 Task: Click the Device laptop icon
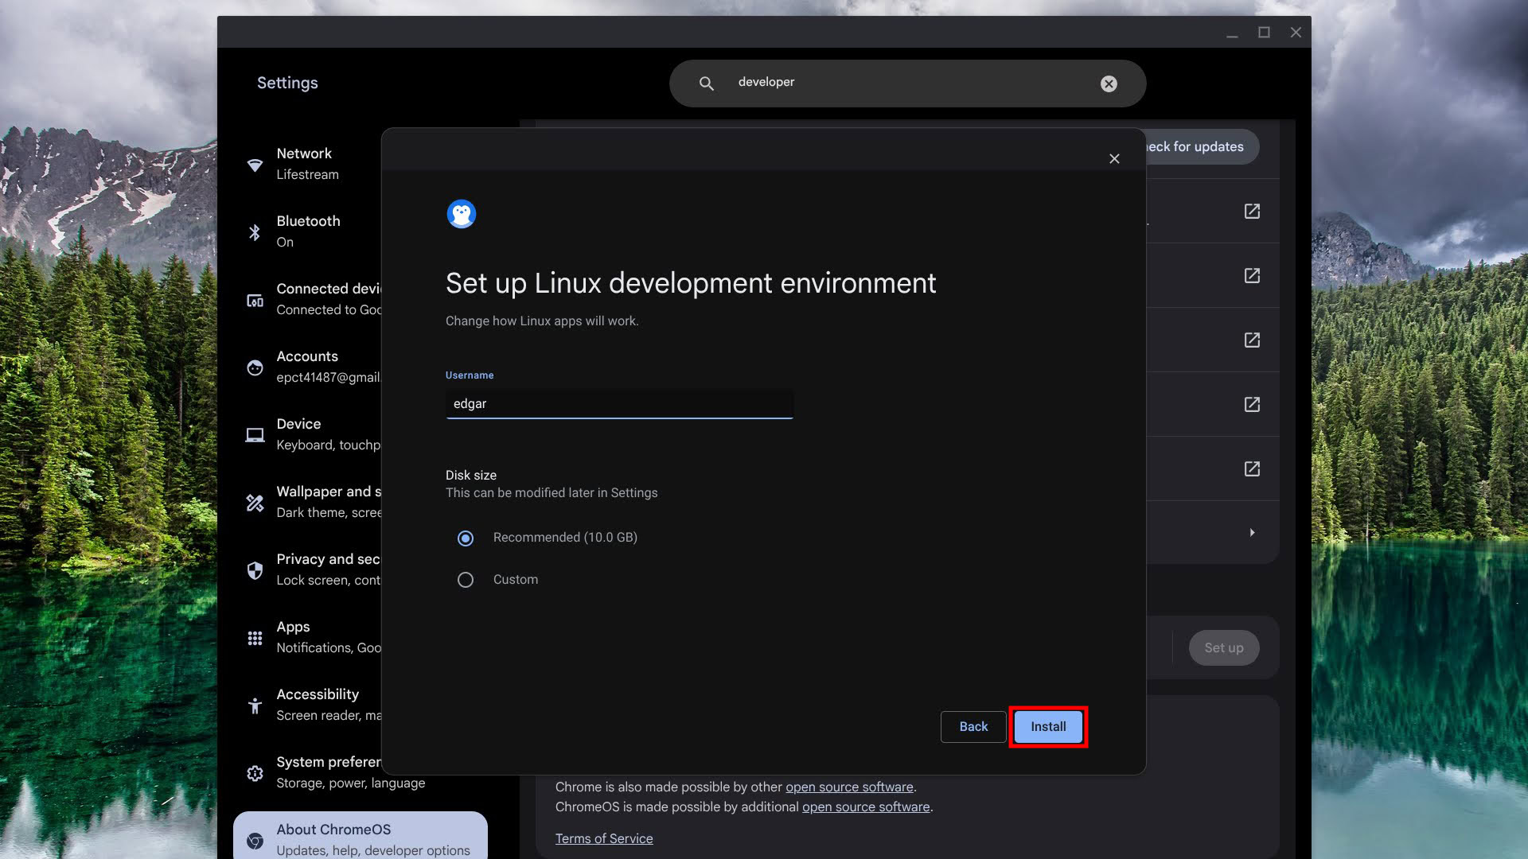click(255, 435)
